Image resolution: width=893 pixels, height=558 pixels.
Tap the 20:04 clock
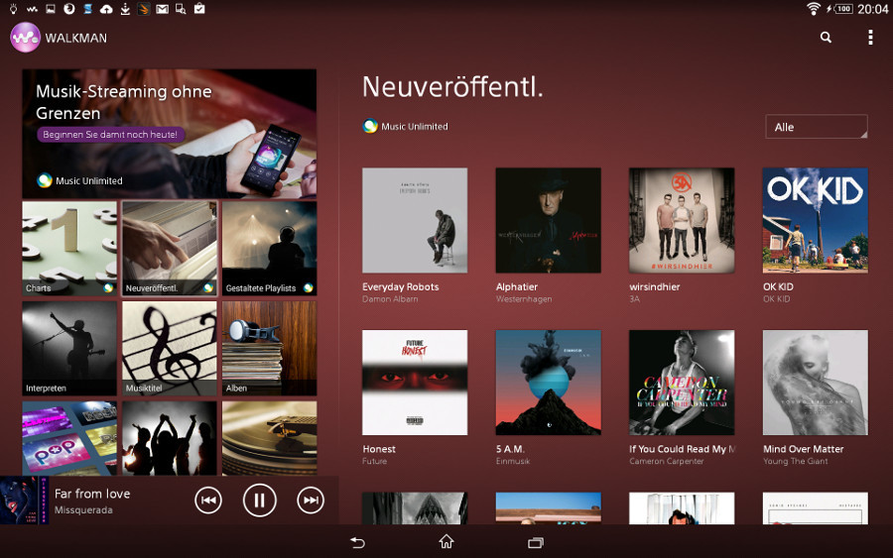(872, 9)
